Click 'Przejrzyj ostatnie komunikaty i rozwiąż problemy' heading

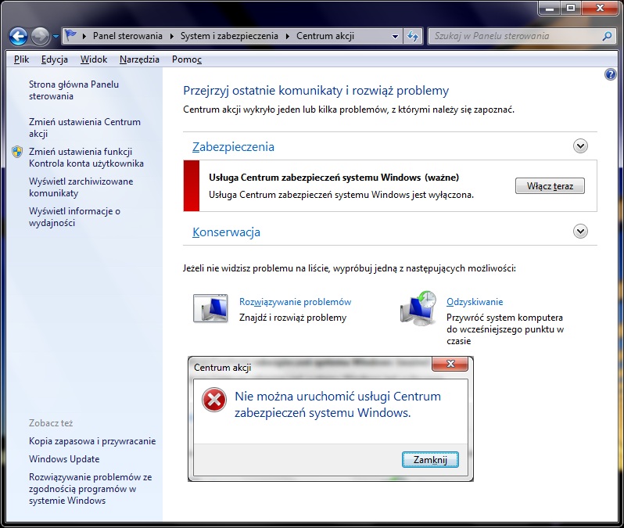tap(316, 91)
